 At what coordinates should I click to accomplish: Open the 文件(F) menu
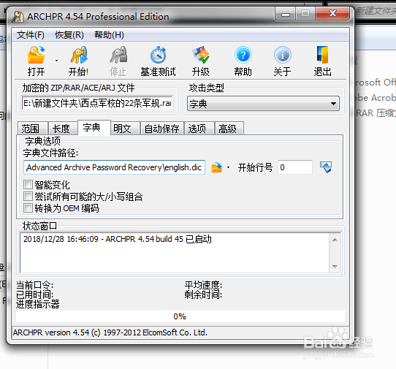tap(31, 35)
